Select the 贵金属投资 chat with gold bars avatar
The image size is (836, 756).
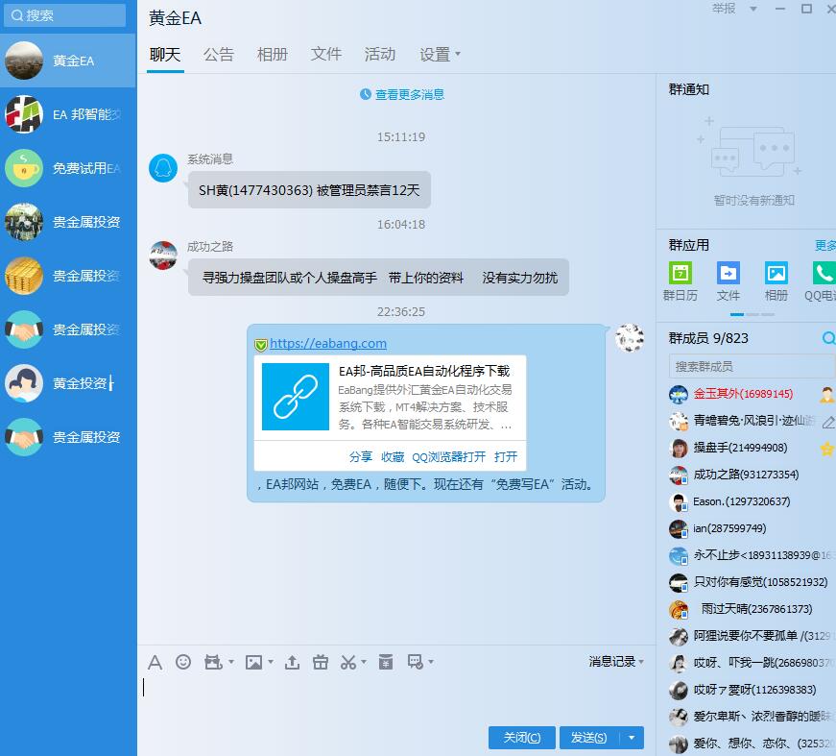point(68,276)
